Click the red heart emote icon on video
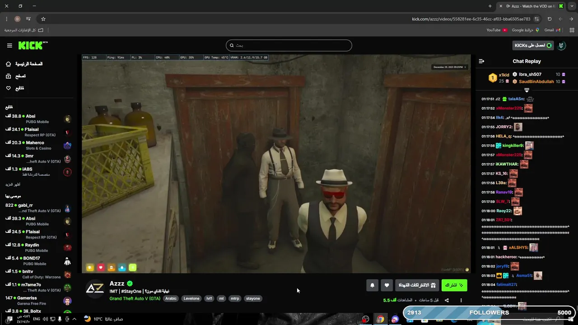The height and width of the screenshot is (325, 578). (x=101, y=268)
